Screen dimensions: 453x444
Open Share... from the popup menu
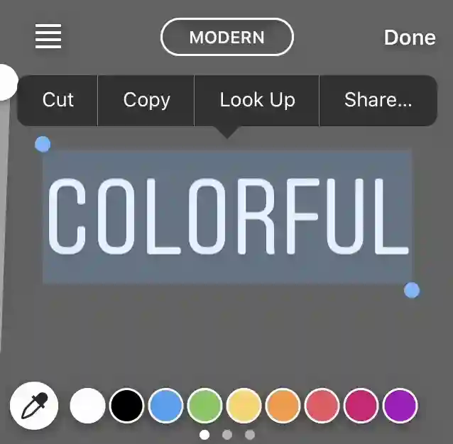pyautogui.click(x=378, y=100)
